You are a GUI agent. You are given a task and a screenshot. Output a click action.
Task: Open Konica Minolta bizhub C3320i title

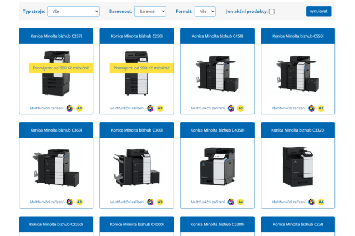point(298,130)
